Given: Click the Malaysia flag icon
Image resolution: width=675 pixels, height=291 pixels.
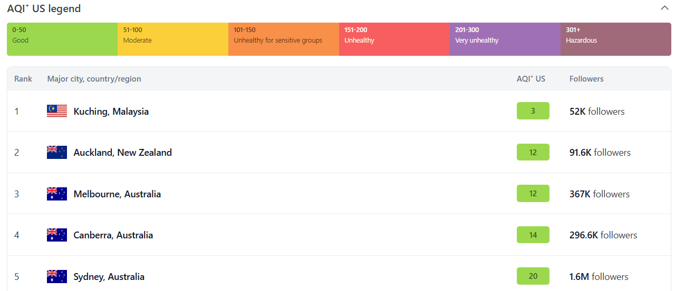Looking at the screenshot, I should tap(57, 111).
